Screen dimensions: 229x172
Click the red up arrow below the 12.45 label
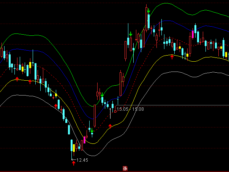[x=74, y=163]
